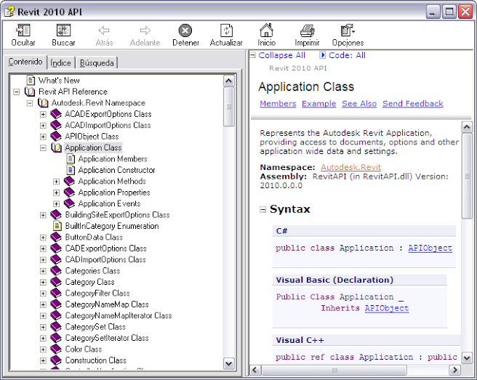The image size is (477, 380).
Task: Expand the Application Methods node
Action: click(x=57, y=181)
